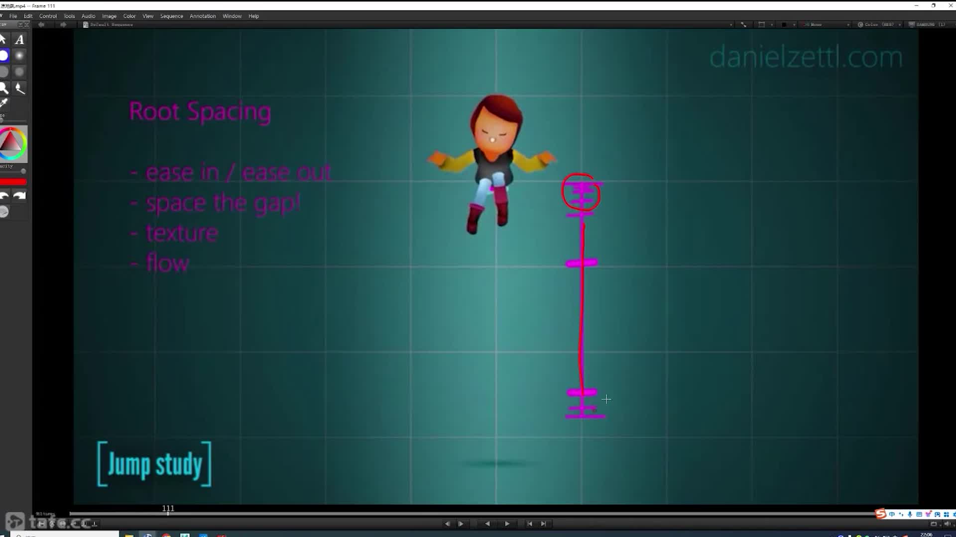Open the Help menu
Screen dimensions: 956x537
coord(253,16)
